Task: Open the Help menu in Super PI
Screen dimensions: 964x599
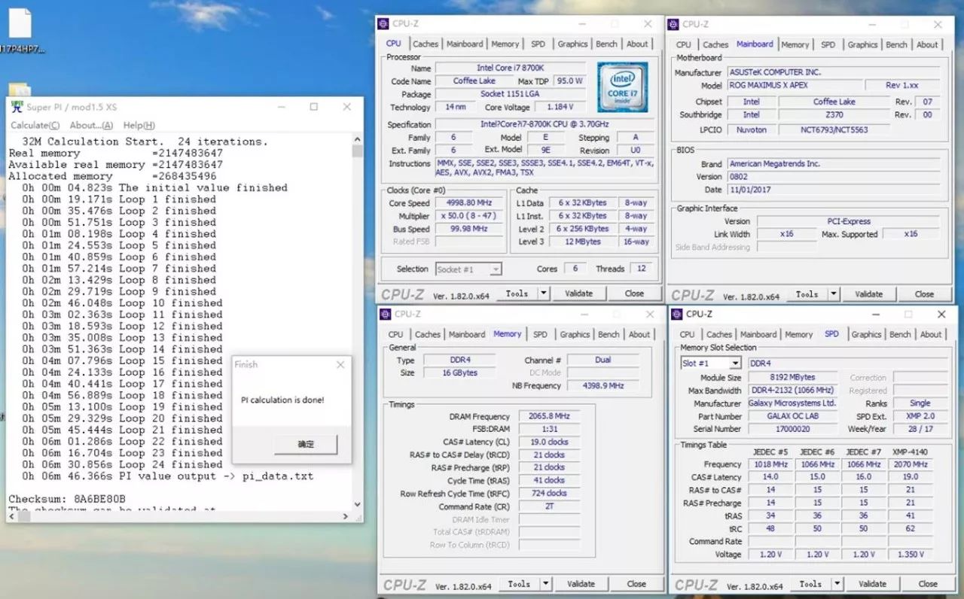Action: tap(139, 125)
